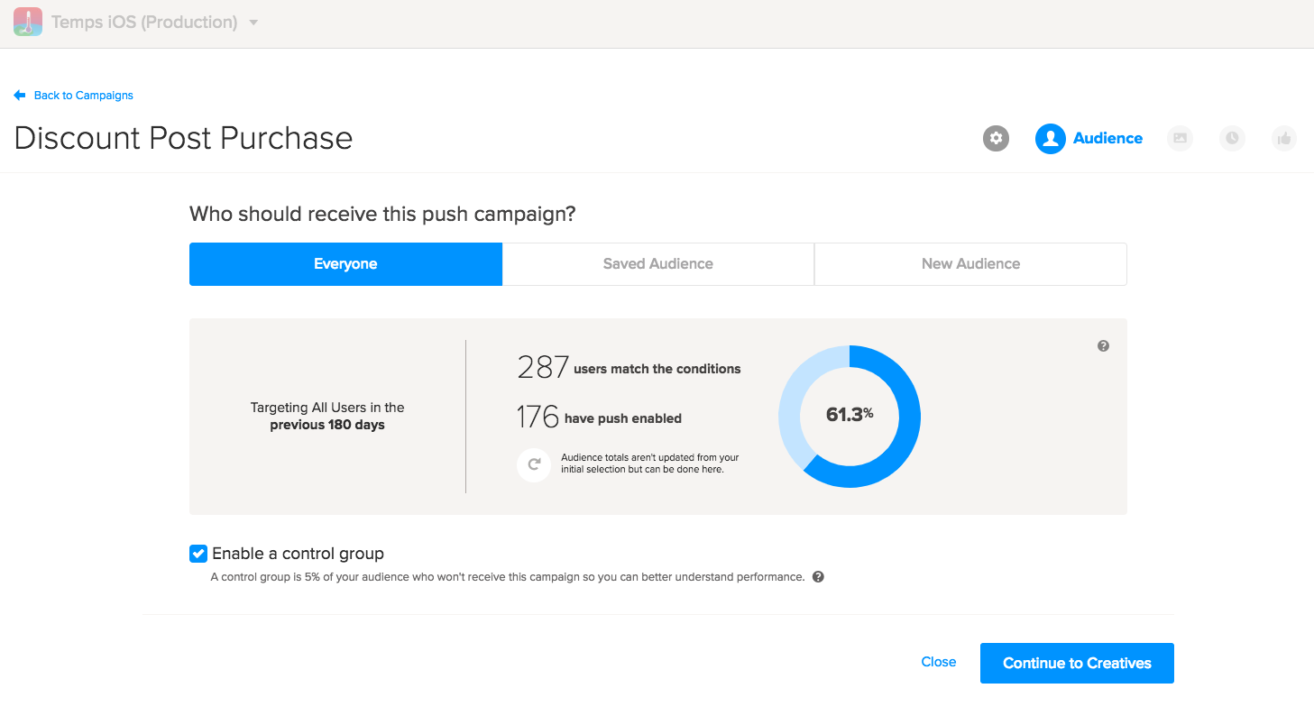Uncheck the Enable a control group checkbox
This screenshot has height=725, width=1314.
coord(198,554)
